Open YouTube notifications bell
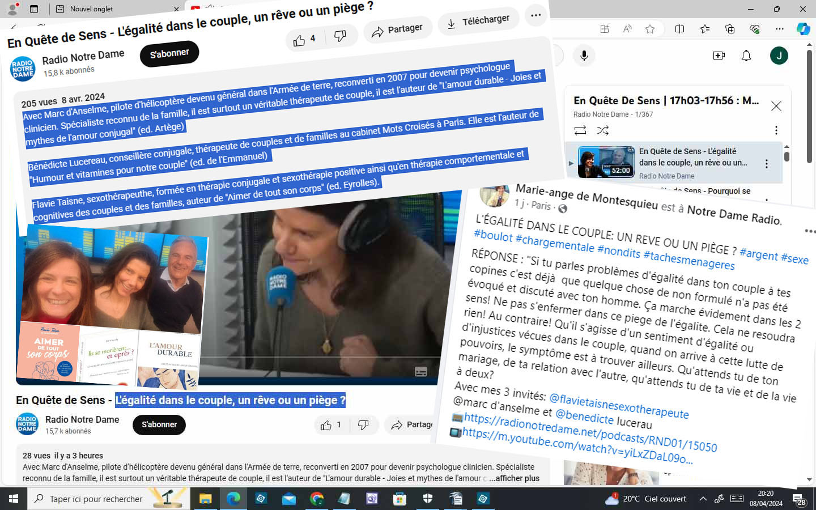This screenshot has height=510, width=816. tap(746, 56)
